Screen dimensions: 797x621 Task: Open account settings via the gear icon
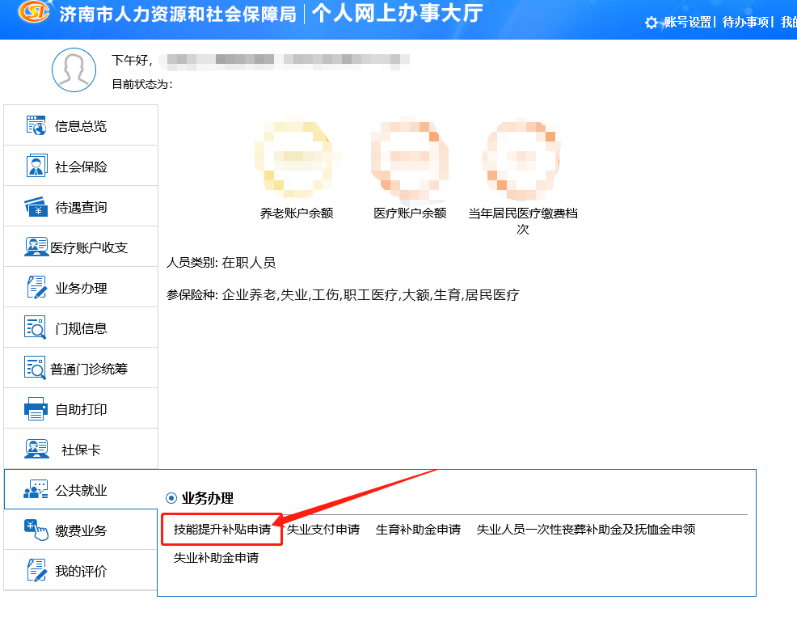tap(652, 23)
